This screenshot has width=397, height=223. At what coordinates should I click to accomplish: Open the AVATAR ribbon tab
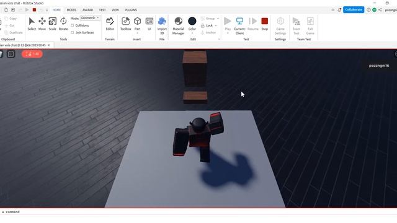(x=87, y=10)
